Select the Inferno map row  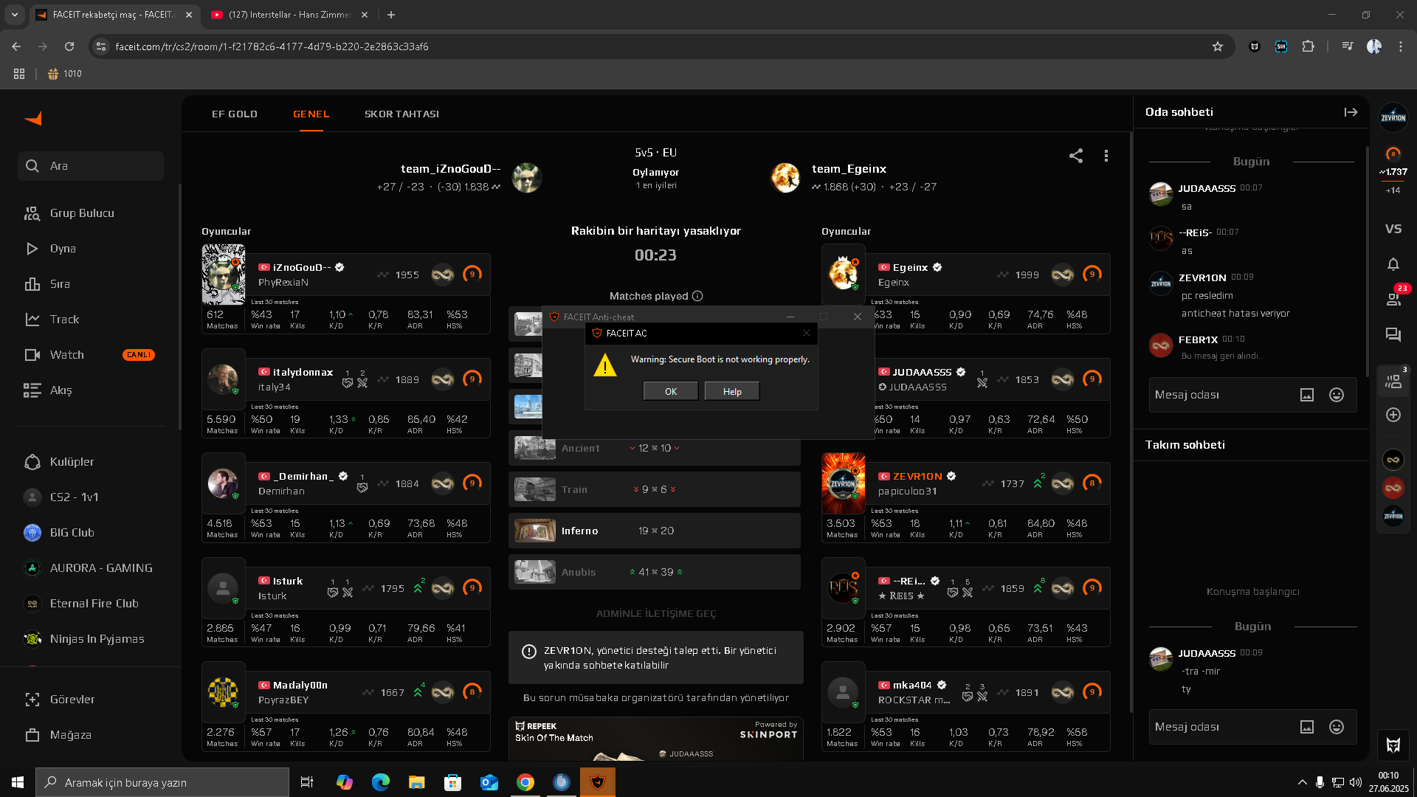(655, 531)
